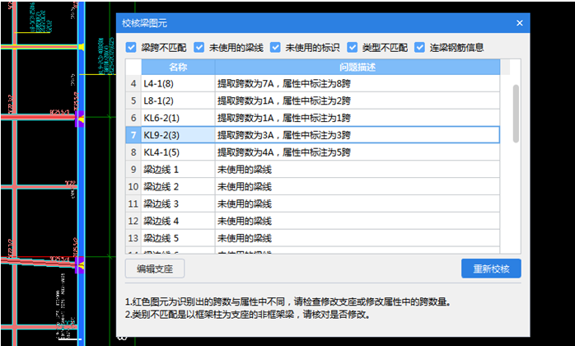The width and height of the screenshot is (575, 346).
Task: Disable the 类型不匹配 checkbox
Action: [352, 47]
